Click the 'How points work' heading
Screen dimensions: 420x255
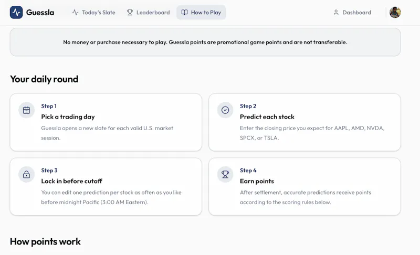coord(45,242)
